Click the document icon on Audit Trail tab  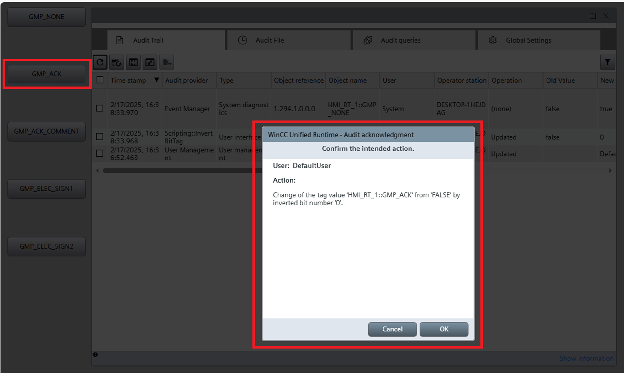pyautogui.click(x=119, y=40)
